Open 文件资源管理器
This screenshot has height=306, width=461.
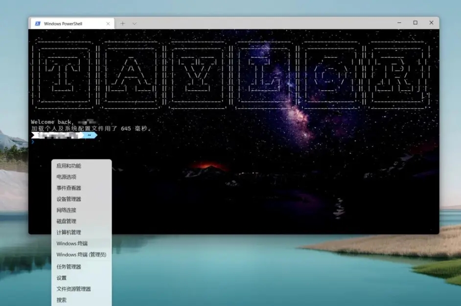tap(73, 288)
